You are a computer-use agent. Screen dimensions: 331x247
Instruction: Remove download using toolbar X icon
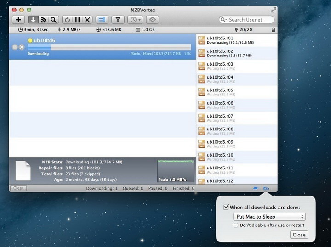coord(87,20)
